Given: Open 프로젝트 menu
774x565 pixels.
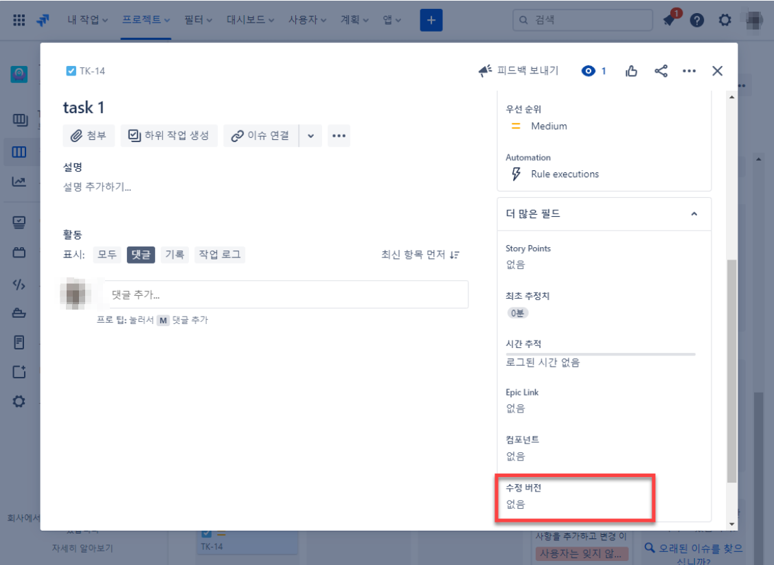Looking at the screenshot, I should point(146,20).
